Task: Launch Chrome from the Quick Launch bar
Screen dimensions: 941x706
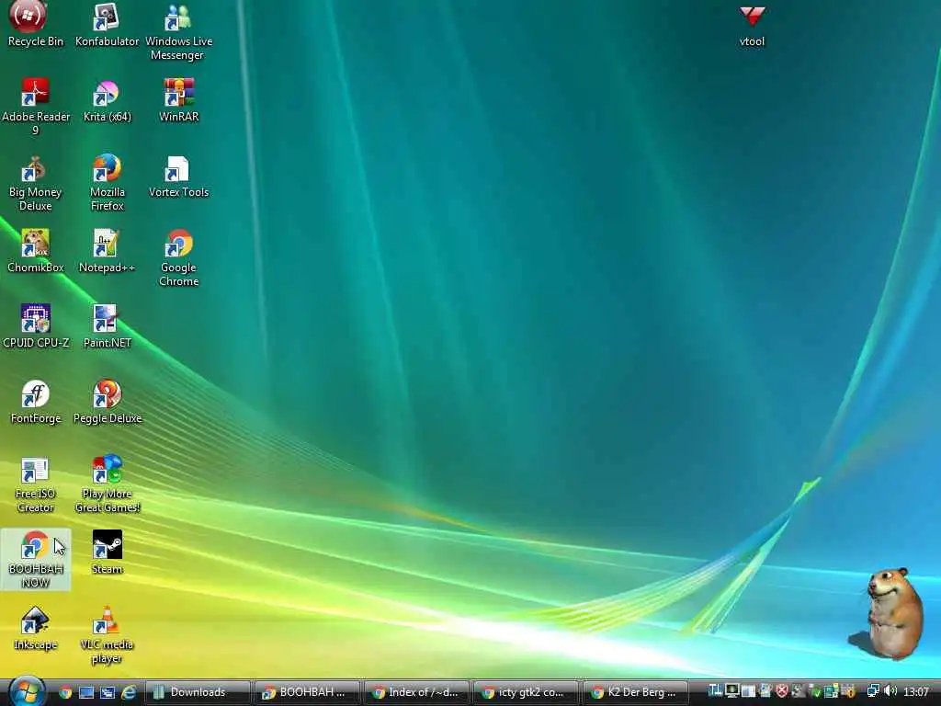Action: (x=65, y=692)
